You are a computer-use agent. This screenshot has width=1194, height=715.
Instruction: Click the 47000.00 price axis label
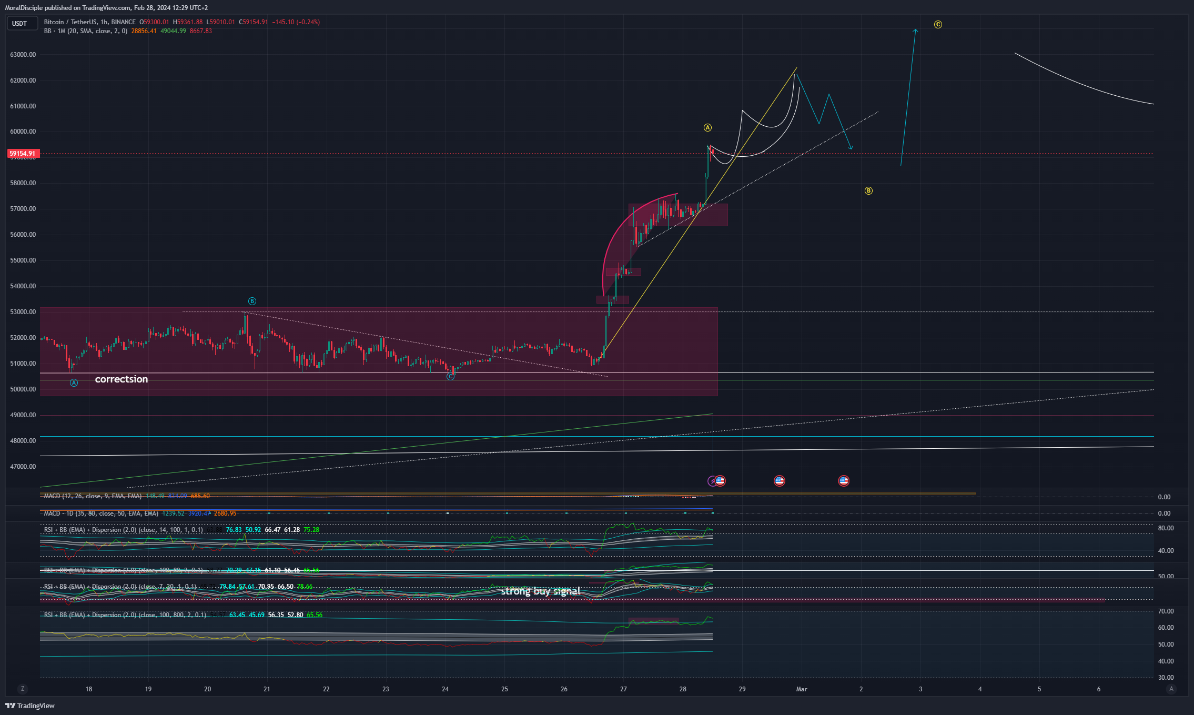click(x=23, y=467)
